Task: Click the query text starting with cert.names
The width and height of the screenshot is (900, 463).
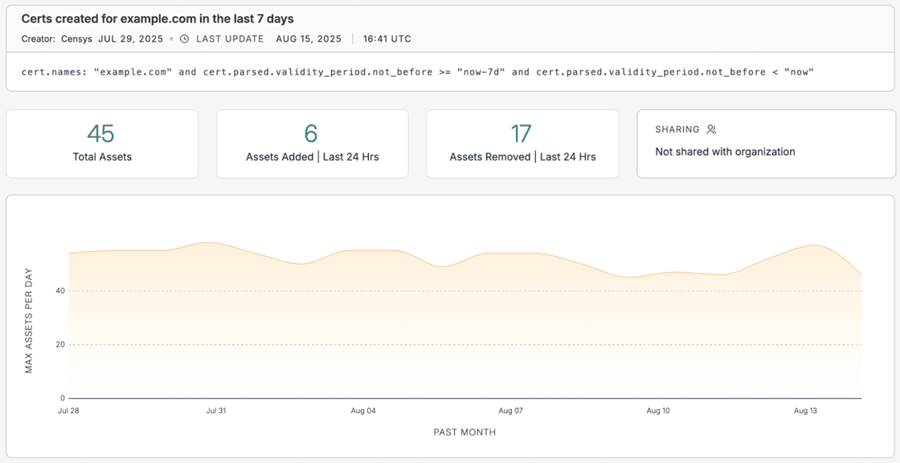Action: (418, 72)
